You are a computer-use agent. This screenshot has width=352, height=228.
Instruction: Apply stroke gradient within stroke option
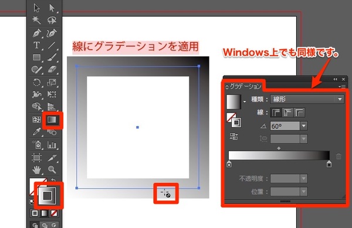coord(276,113)
